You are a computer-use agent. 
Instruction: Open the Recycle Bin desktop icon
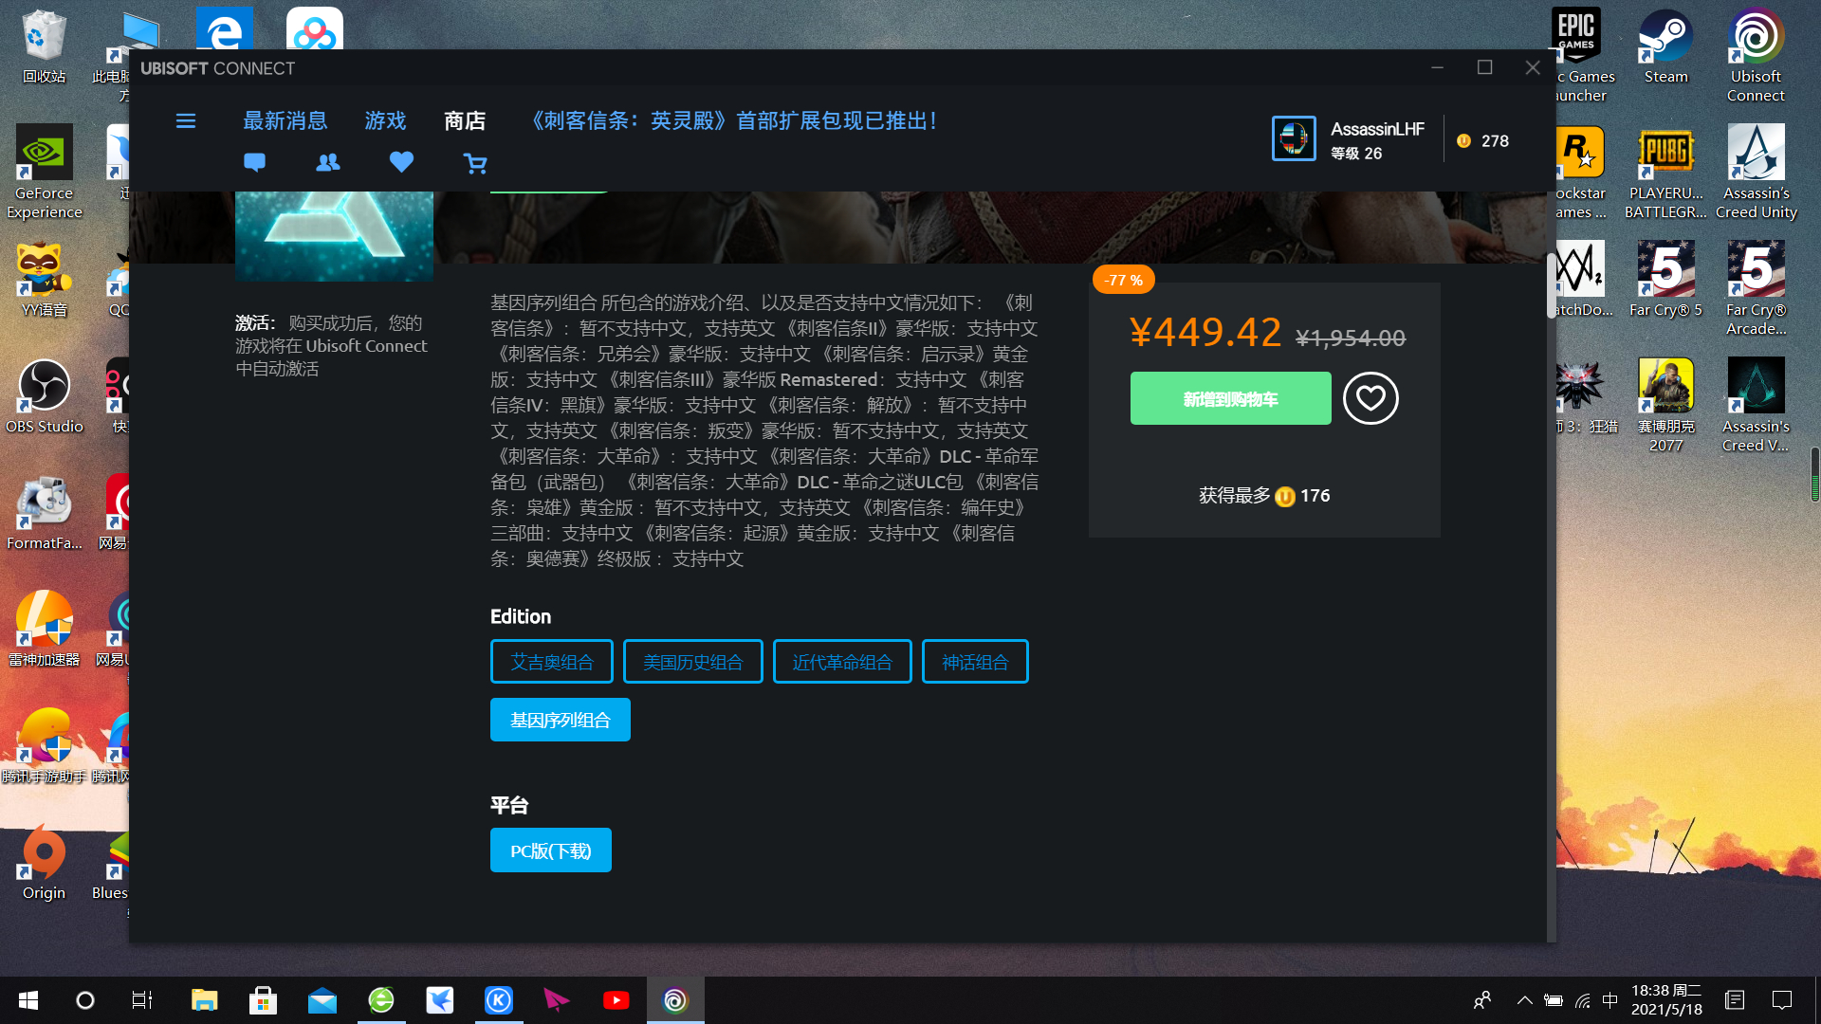[x=44, y=46]
